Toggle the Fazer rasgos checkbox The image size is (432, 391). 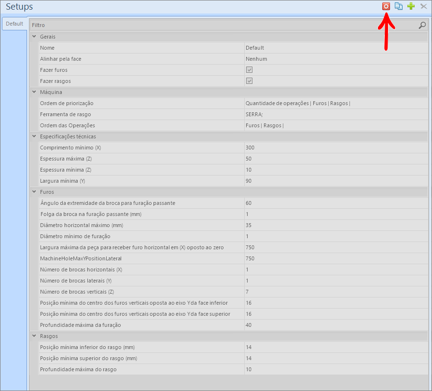[249, 81]
